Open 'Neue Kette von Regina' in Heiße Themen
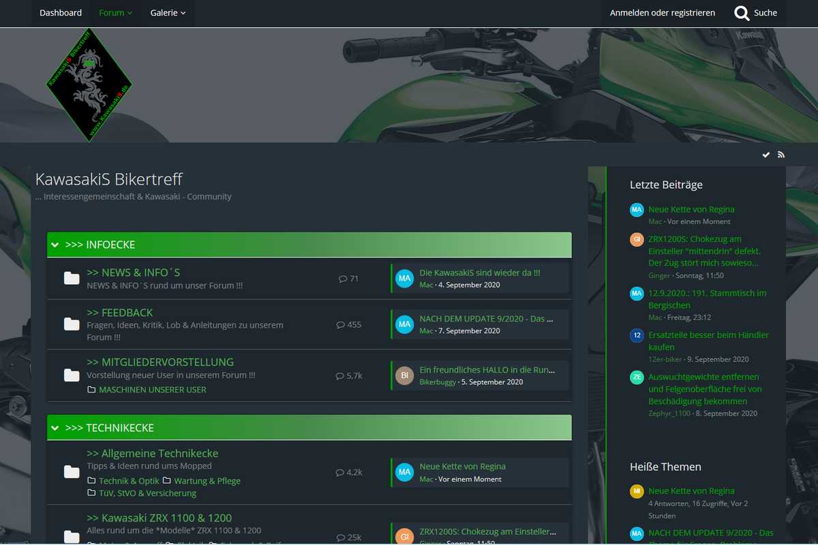 click(691, 490)
